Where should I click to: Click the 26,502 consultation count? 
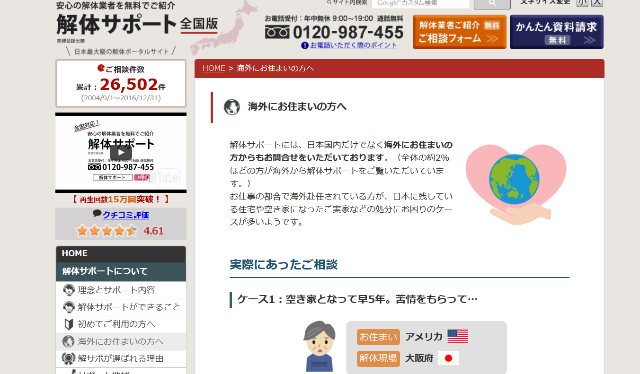click(129, 85)
